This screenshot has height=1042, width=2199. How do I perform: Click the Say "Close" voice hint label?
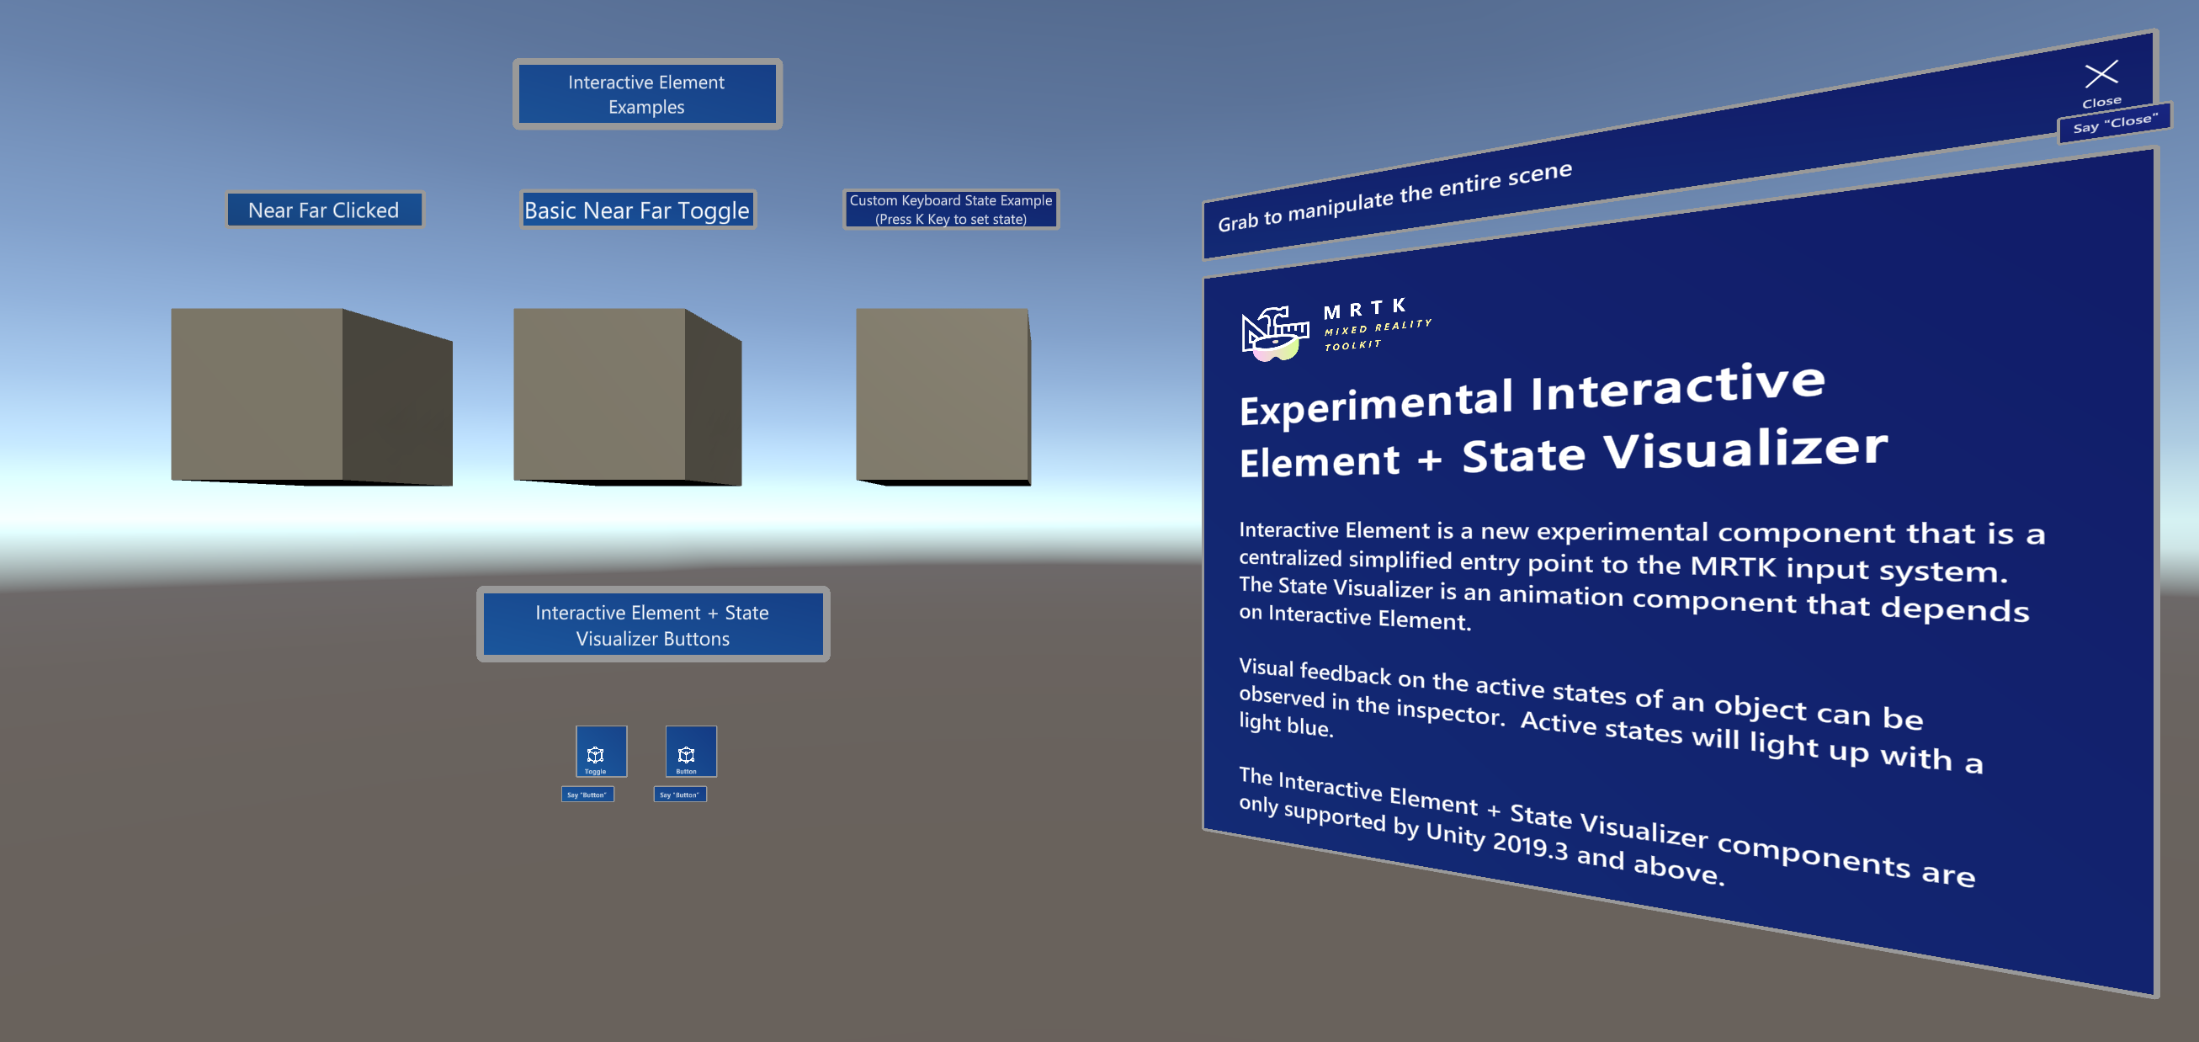point(2115,124)
